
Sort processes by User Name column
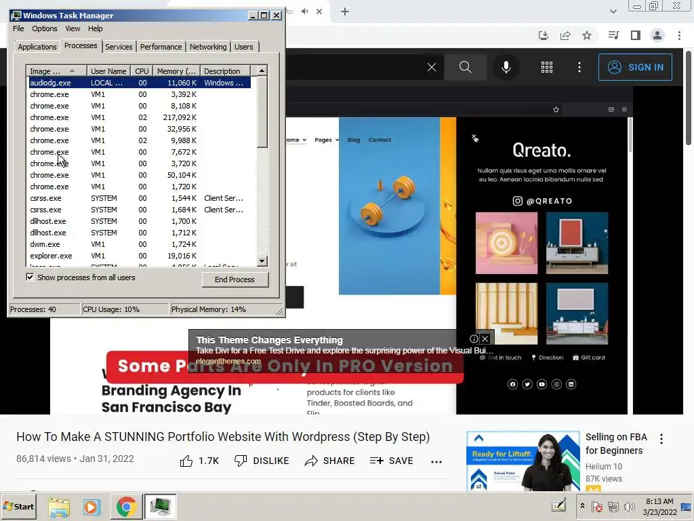pos(108,71)
